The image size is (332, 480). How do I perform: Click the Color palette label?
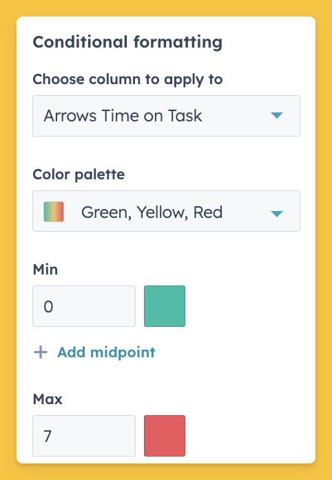click(x=79, y=174)
